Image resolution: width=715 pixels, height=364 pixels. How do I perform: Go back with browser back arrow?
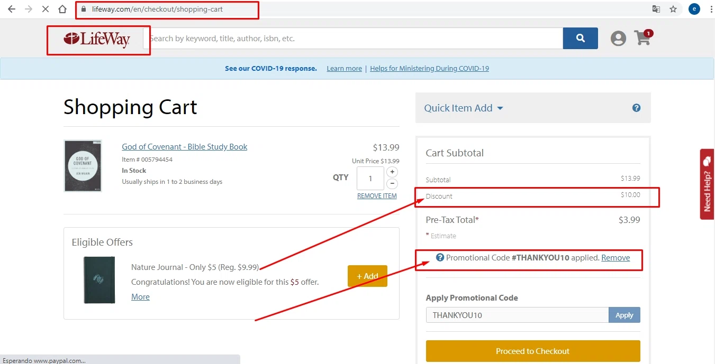click(11, 9)
